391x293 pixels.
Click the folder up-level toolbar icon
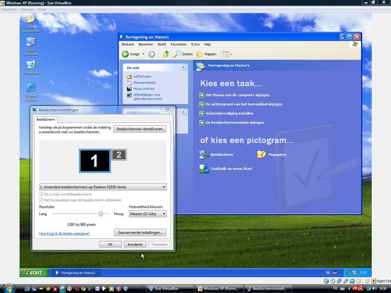point(166,54)
